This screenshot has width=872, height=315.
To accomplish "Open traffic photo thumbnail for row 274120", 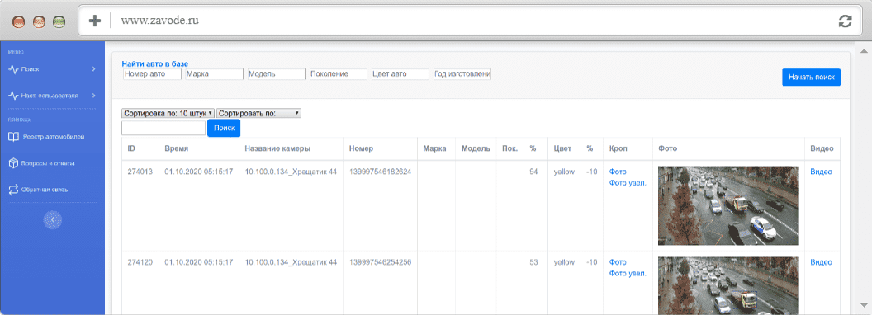I will (x=728, y=285).
